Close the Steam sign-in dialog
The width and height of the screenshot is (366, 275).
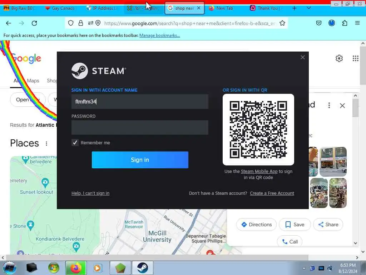pos(303,57)
